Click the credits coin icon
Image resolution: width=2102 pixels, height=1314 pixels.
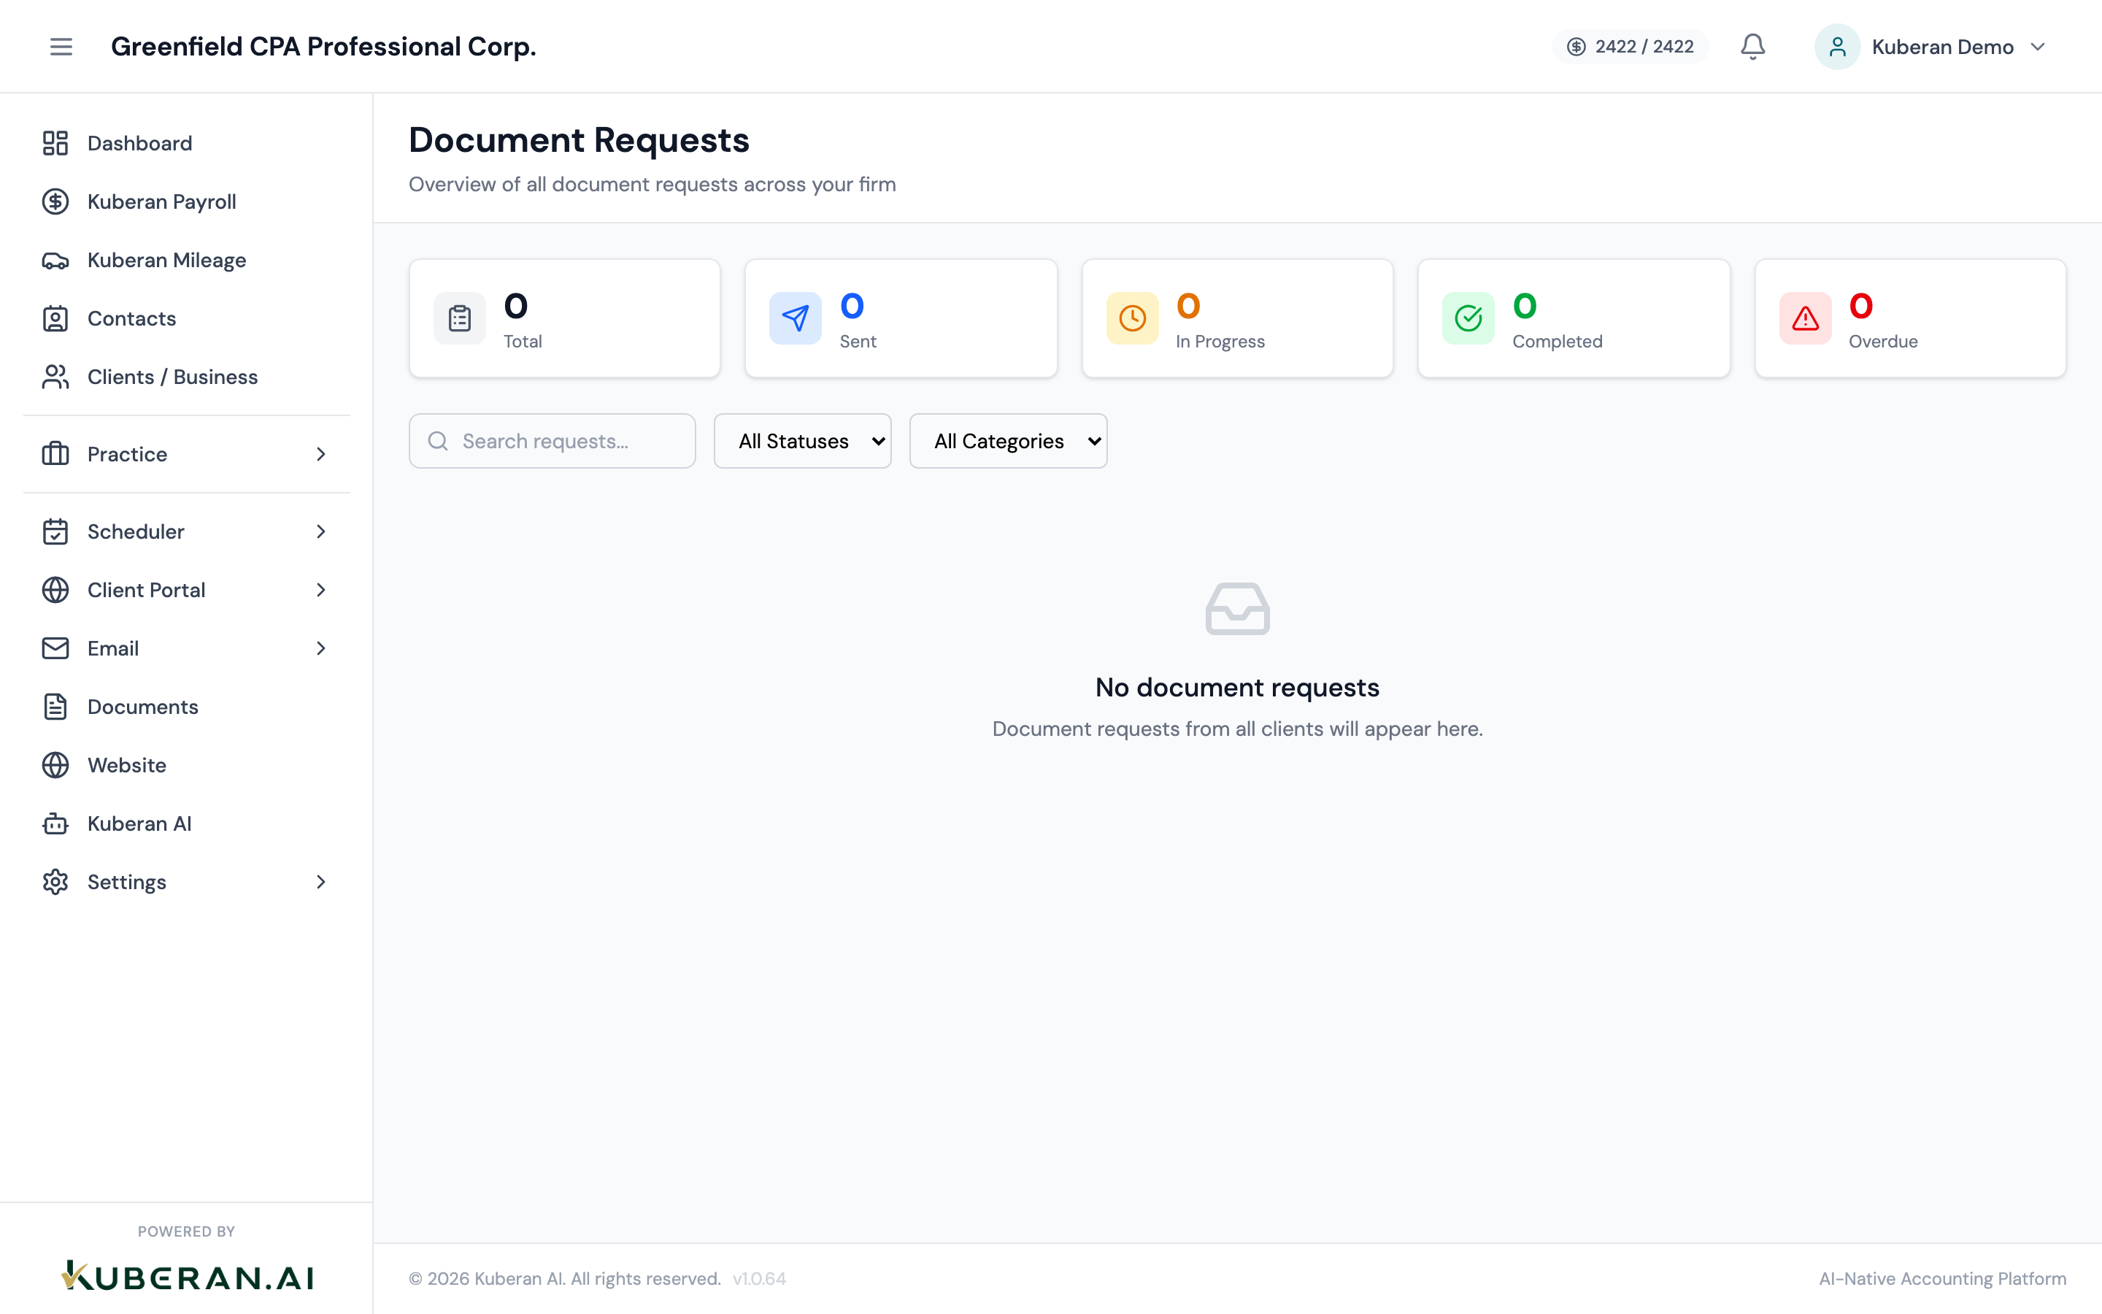(x=1576, y=47)
